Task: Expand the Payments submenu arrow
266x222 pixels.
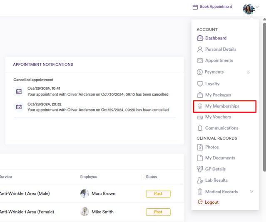Action: pyautogui.click(x=249, y=72)
